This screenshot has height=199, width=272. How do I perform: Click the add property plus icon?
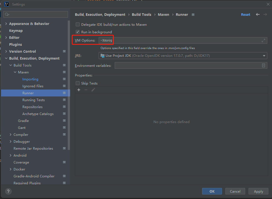79,90
